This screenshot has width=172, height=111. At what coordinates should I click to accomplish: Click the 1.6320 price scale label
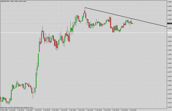tap(170, 59)
